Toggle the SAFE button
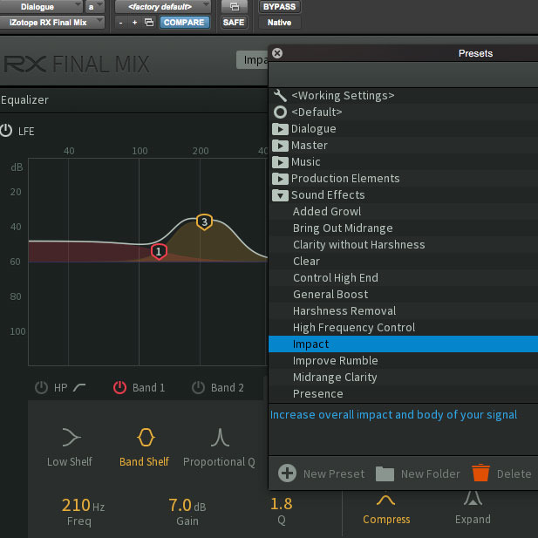The image size is (538, 538). pos(234,23)
